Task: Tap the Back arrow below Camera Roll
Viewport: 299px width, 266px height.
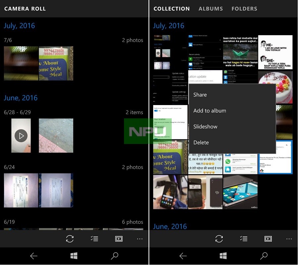Action: [x=34, y=257]
